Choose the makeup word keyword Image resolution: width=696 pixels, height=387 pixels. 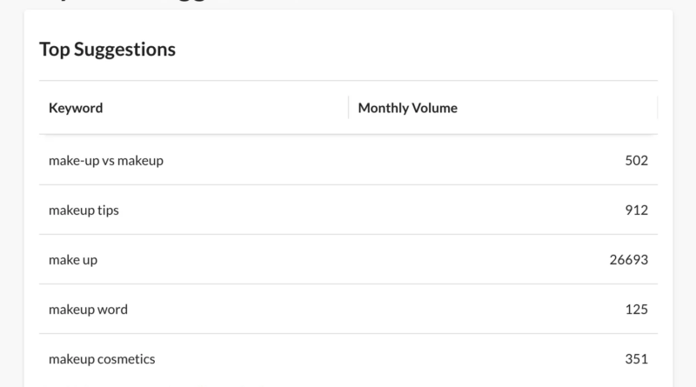(x=88, y=309)
